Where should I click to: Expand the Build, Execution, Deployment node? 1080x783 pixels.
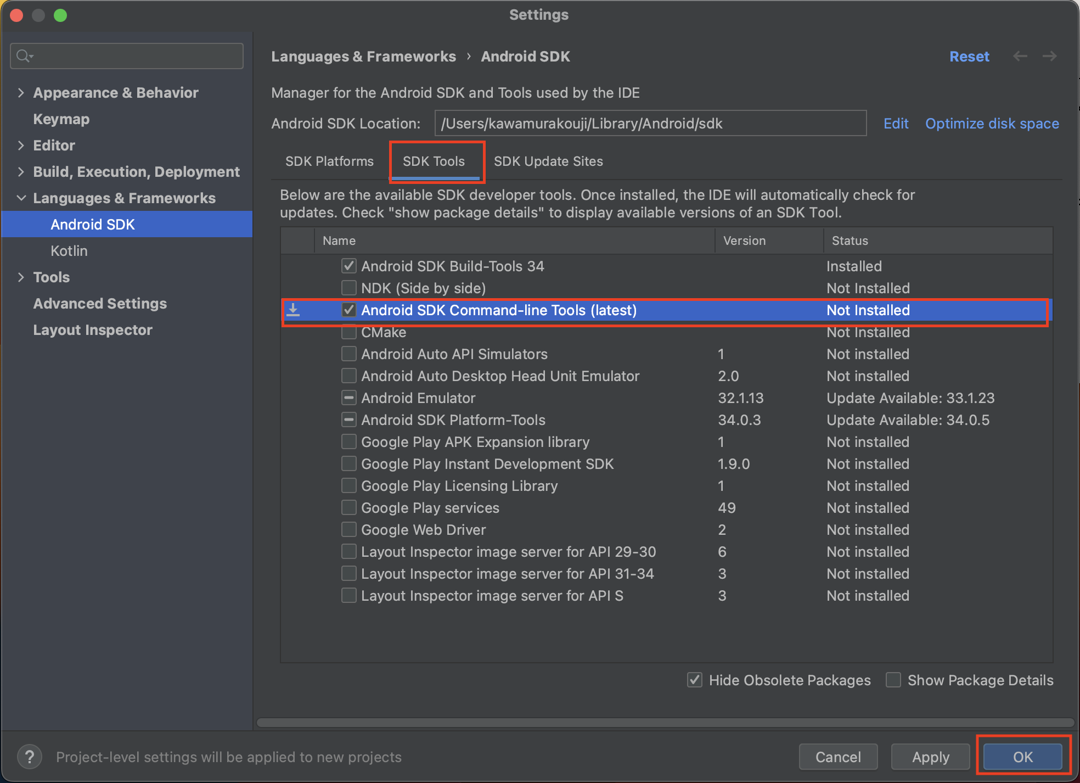point(21,172)
